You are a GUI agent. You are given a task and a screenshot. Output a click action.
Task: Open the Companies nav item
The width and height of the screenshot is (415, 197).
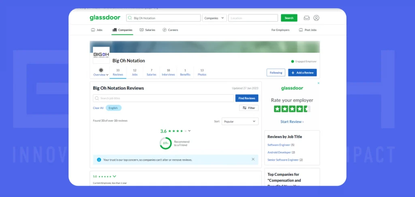tap(122, 30)
